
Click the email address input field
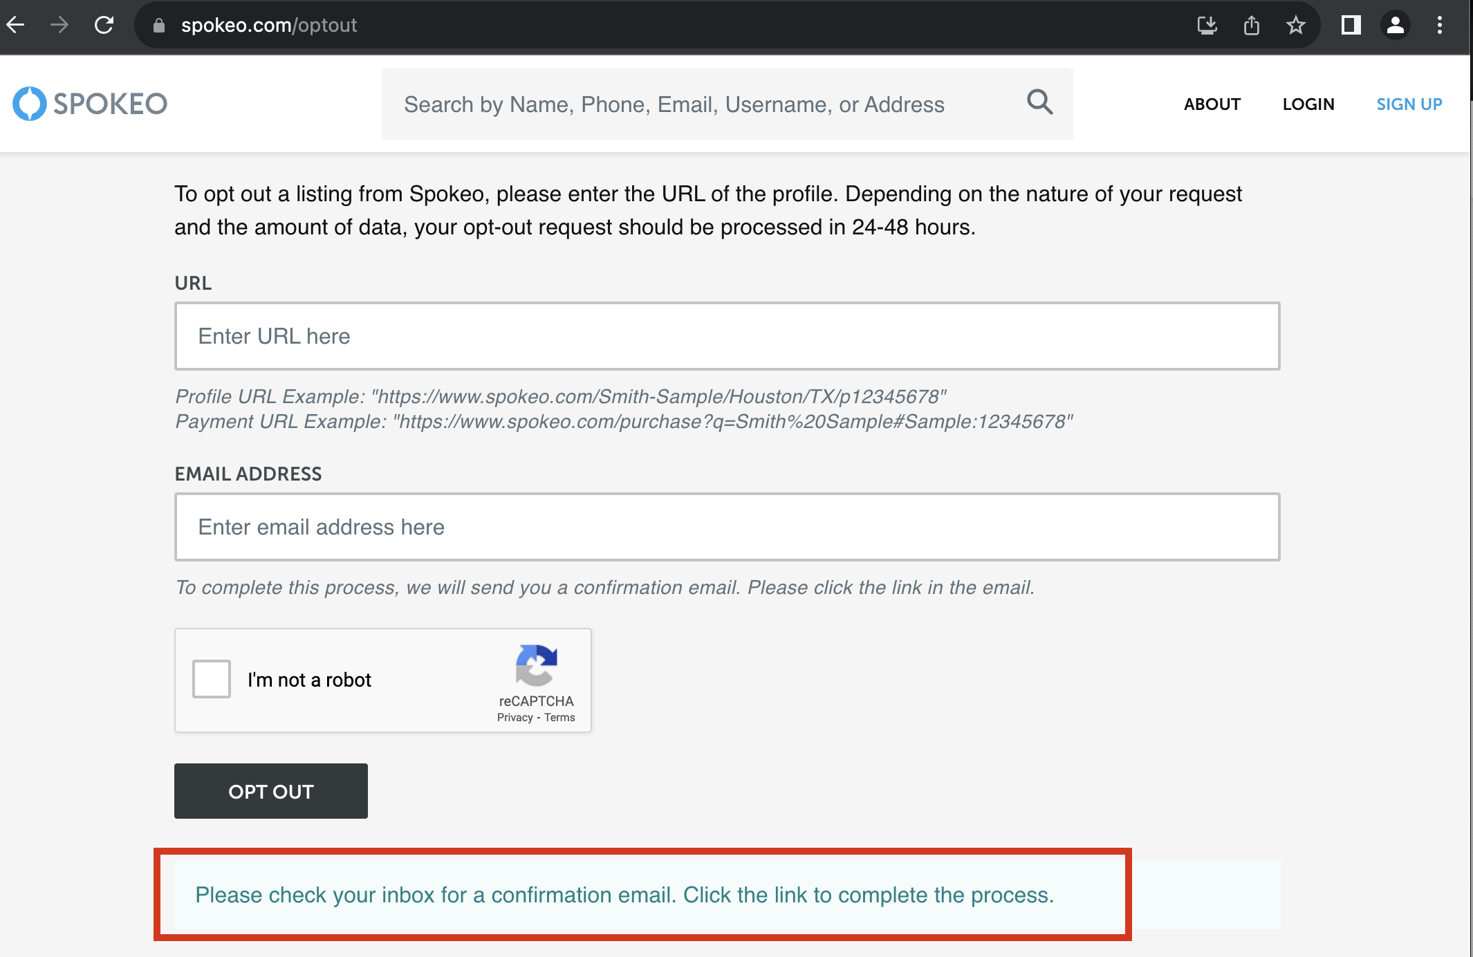tap(728, 527)
